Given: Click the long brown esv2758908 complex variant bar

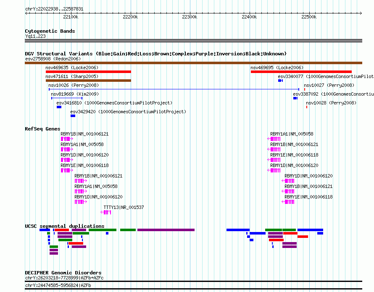Looking at the screenshot, I should pos(193,63).
